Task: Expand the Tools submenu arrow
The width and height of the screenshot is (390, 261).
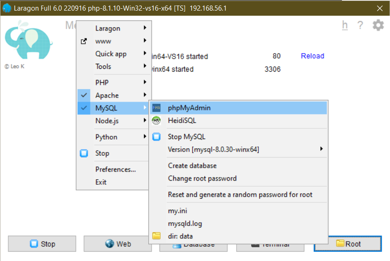Action: (x=145, y=66)
